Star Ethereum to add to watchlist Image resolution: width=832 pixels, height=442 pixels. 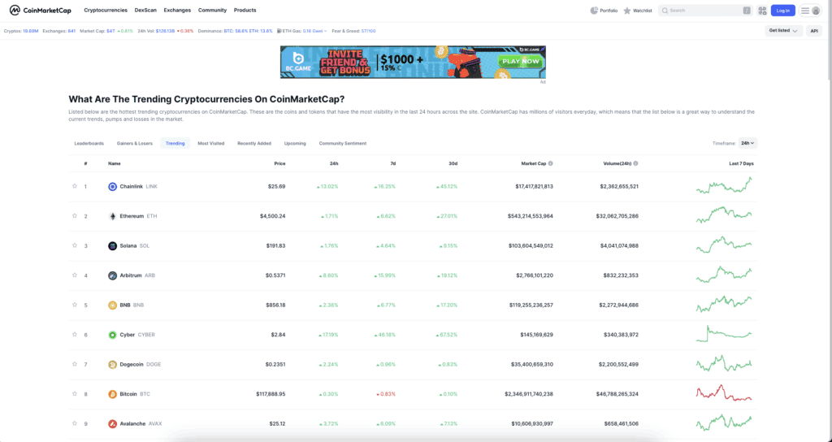point(75,216)
